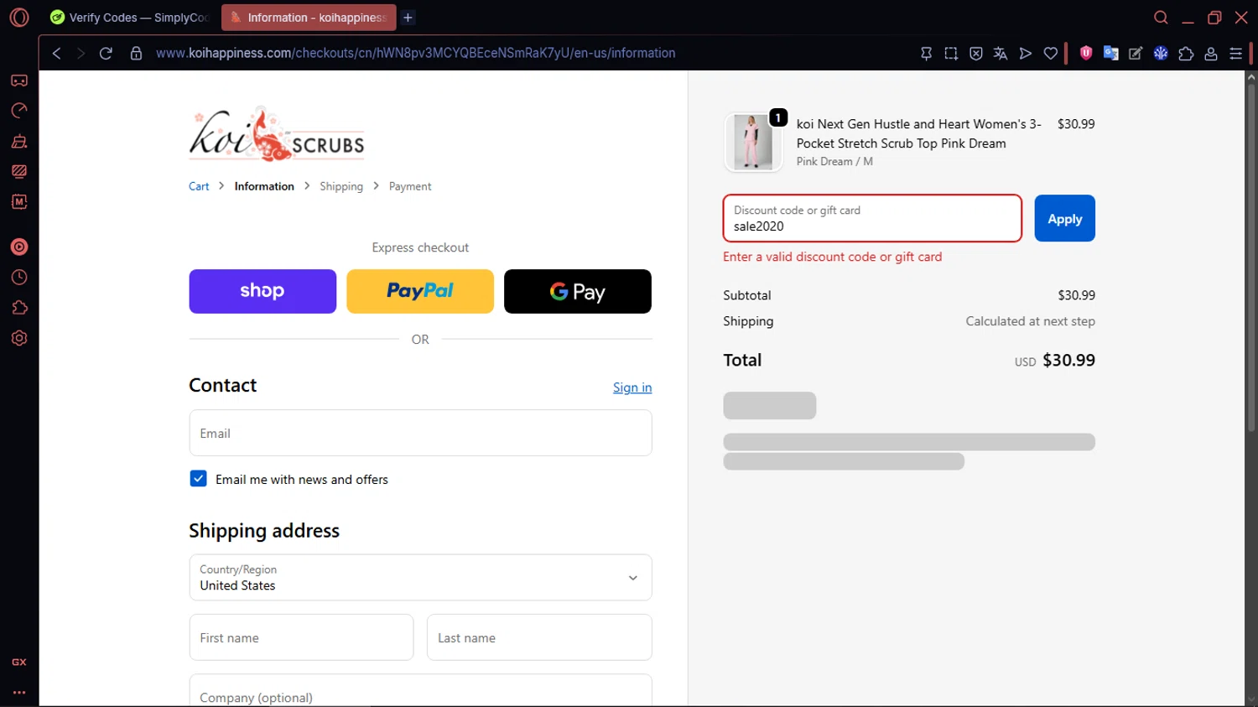Open Extensions cube icon in sidebar
The width and height of the screenshot is (1258, 707).
tap(19, 308)
